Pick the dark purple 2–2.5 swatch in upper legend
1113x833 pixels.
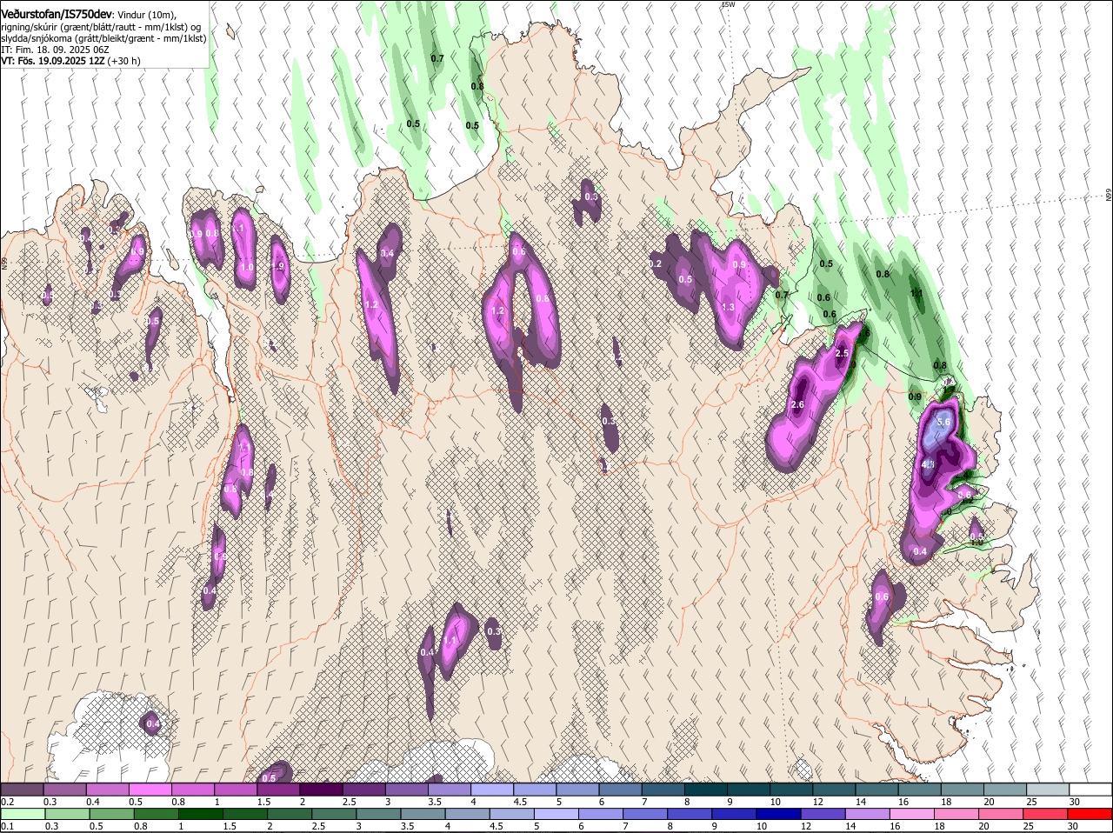321,790
